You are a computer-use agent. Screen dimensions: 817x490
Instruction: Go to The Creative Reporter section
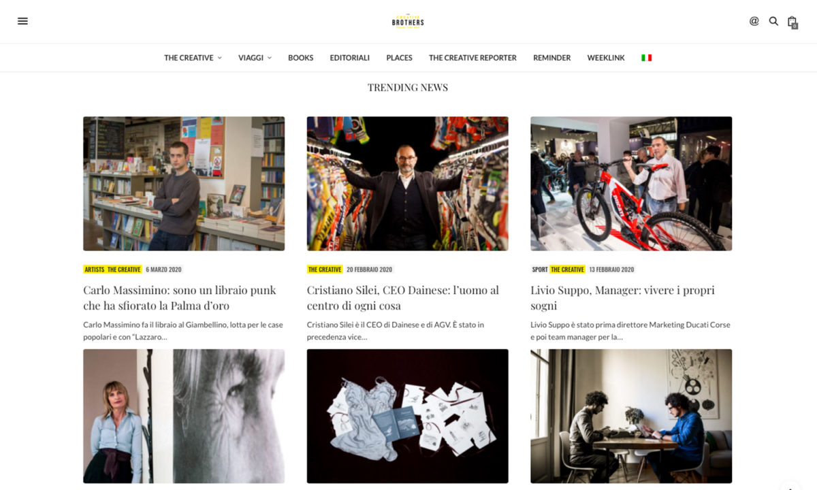click(x=472, y=58)
